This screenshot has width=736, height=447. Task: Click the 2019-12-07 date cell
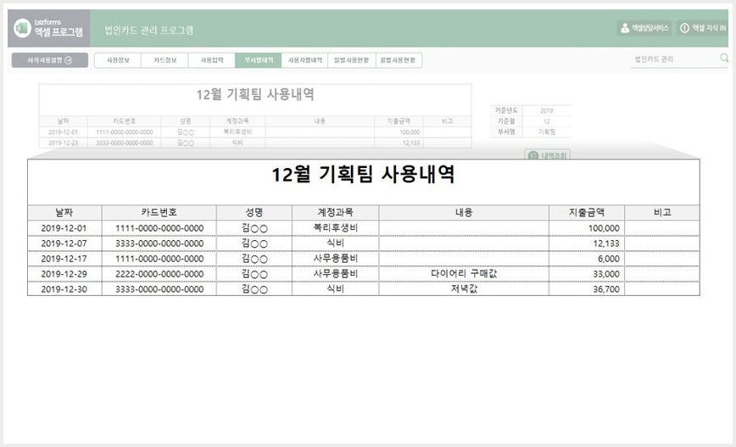pos(64,243)
